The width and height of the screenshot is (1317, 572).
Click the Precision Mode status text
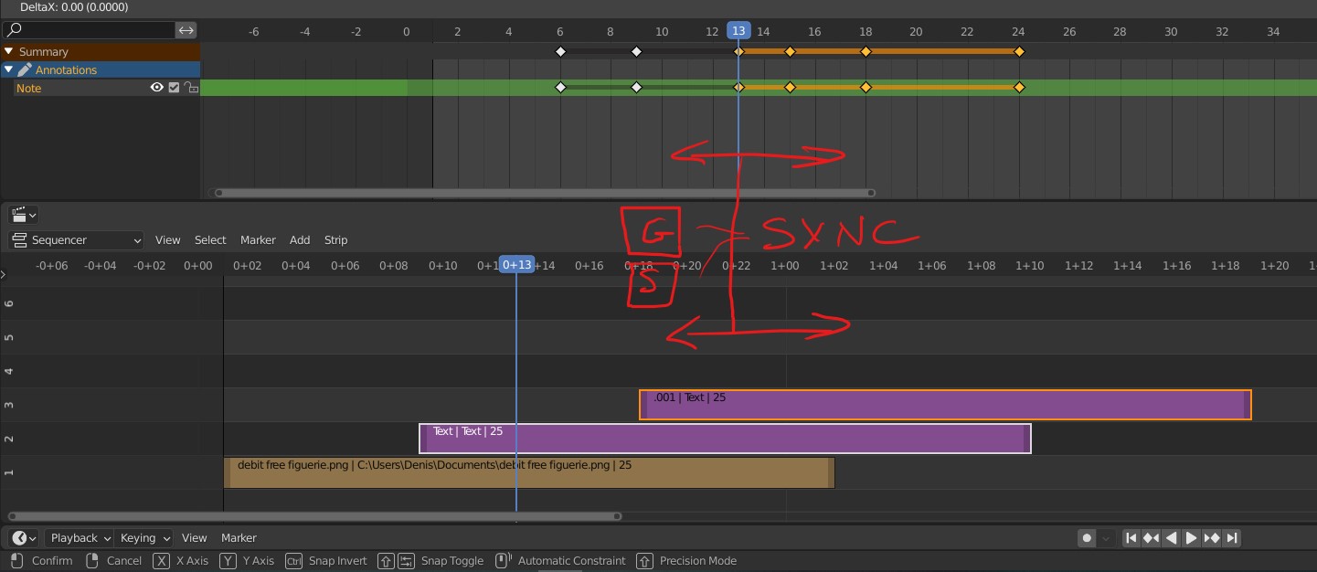tap(698, 561)
